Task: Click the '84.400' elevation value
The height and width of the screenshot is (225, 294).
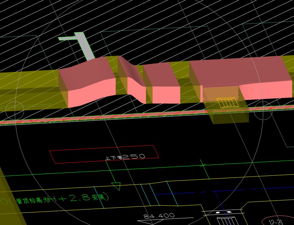Action: tap(159, 216)
